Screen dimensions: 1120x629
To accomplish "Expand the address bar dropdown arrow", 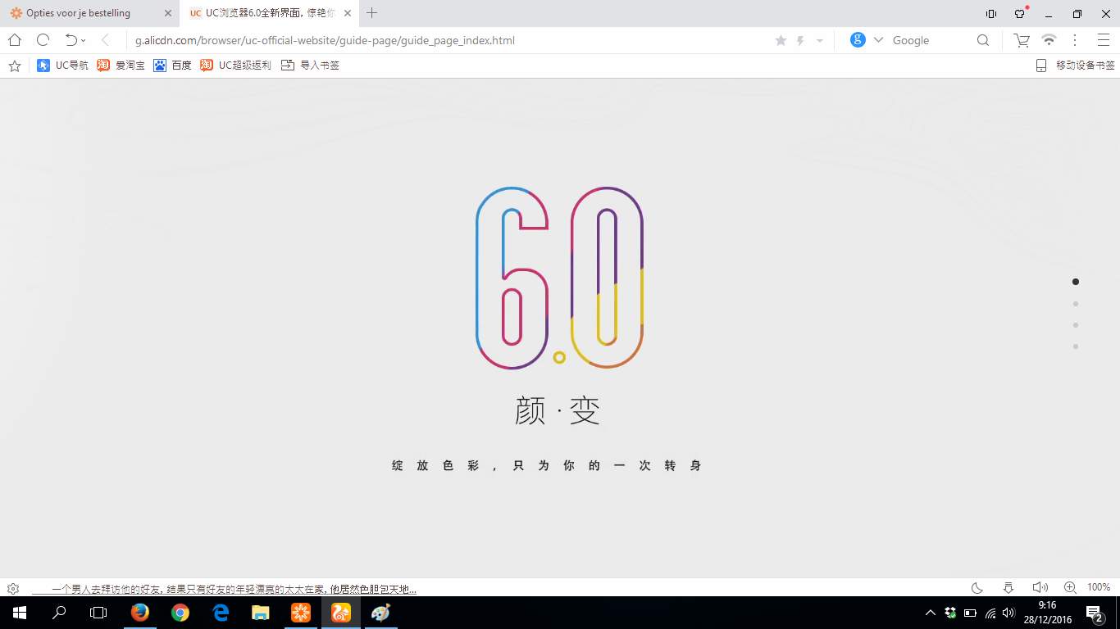I will click(x=819, y=40).
